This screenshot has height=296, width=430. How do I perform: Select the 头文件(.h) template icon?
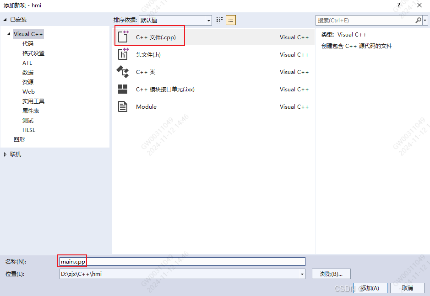tap(123, 54)
